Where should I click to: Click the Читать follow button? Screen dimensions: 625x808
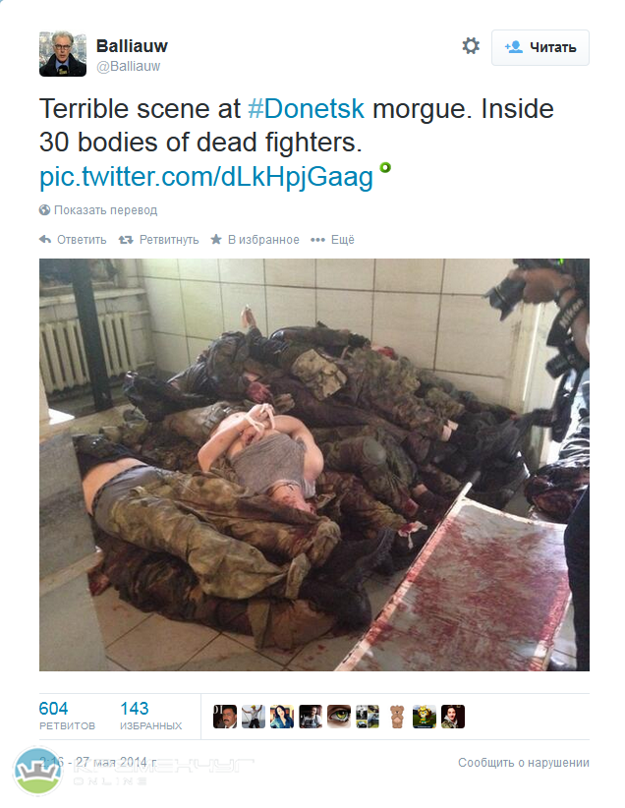point(540,47)
